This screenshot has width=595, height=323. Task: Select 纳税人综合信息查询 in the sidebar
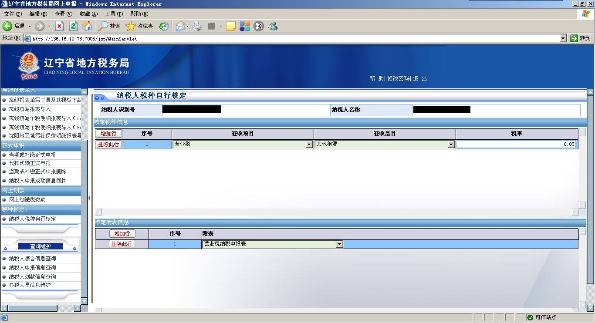32,259
